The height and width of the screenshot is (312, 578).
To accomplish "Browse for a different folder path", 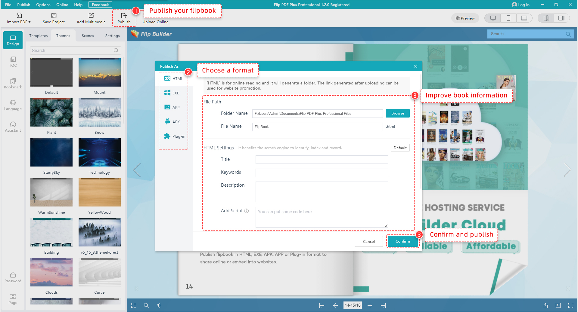I will click(397, 113).
